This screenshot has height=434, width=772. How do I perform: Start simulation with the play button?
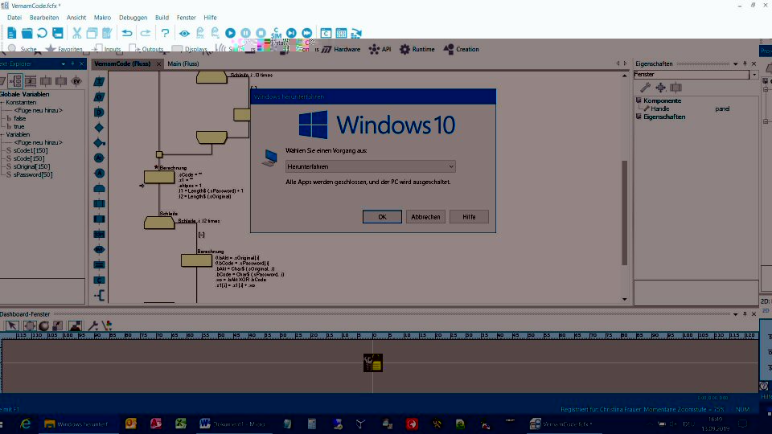(230, 33)
